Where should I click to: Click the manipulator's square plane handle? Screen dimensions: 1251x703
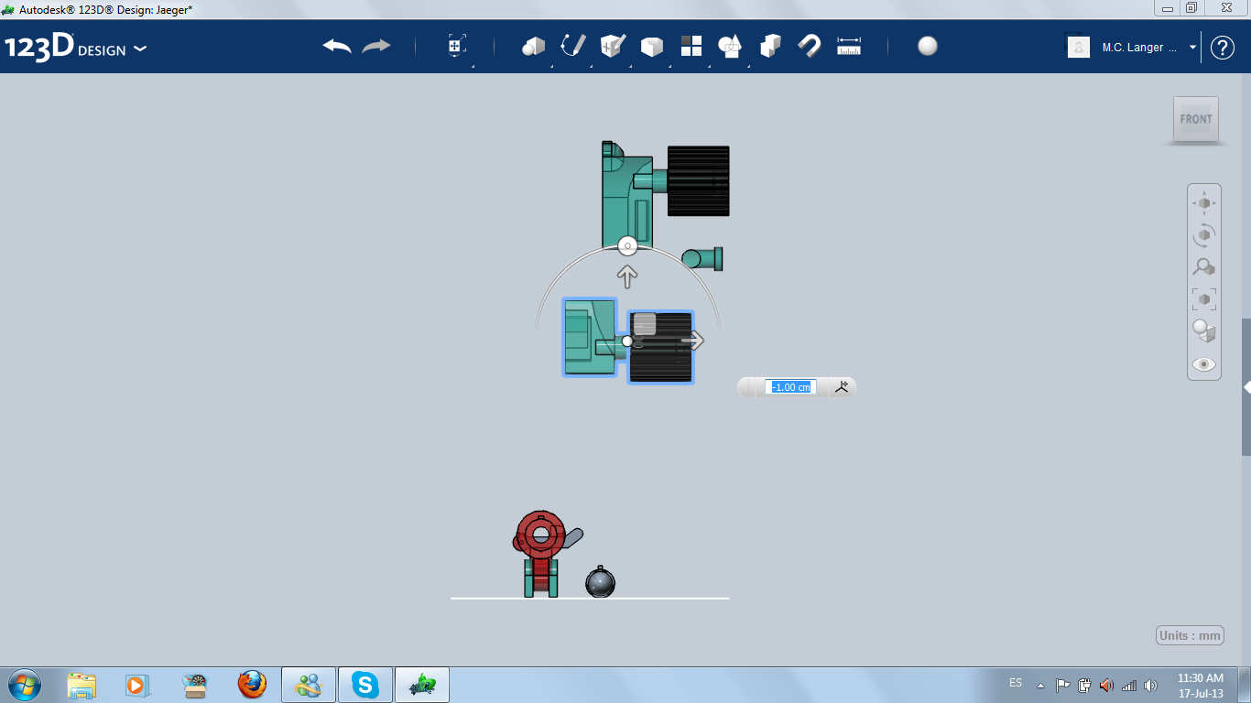coord(645,324)
